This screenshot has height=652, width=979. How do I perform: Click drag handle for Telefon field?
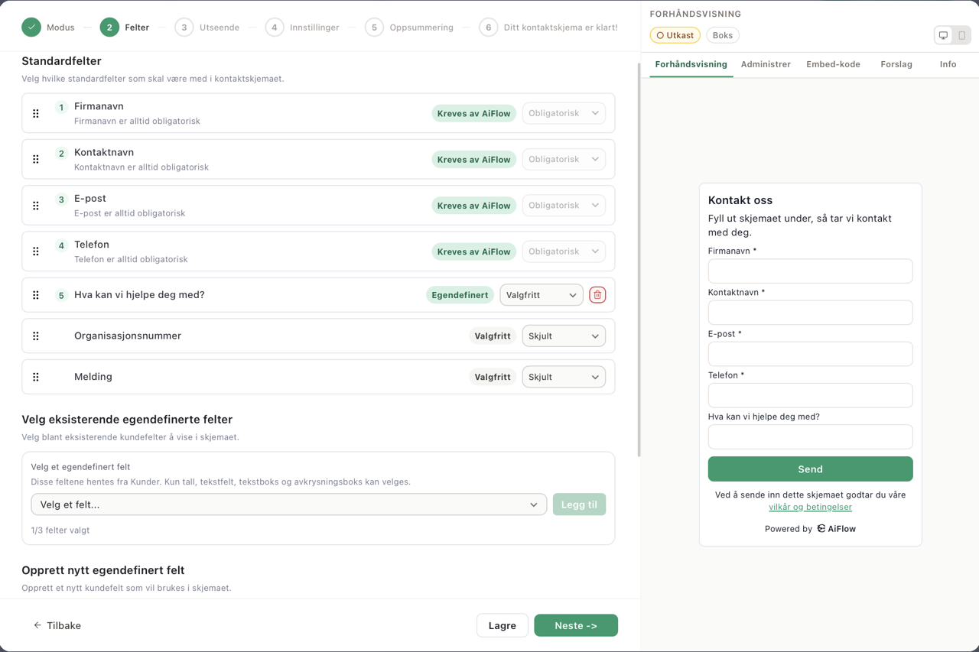coord(36,251)
